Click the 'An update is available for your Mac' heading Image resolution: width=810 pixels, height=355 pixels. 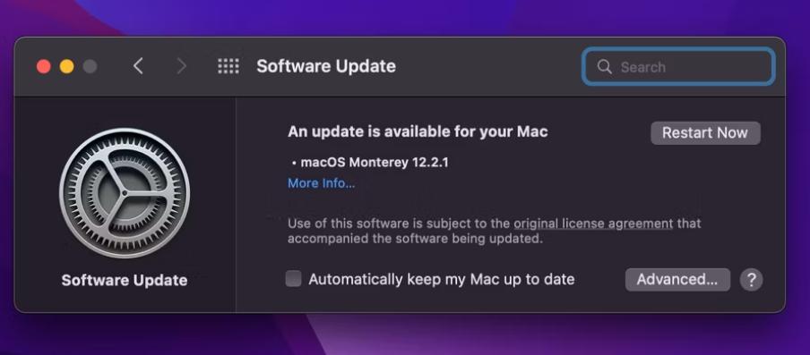coord(418,132)
